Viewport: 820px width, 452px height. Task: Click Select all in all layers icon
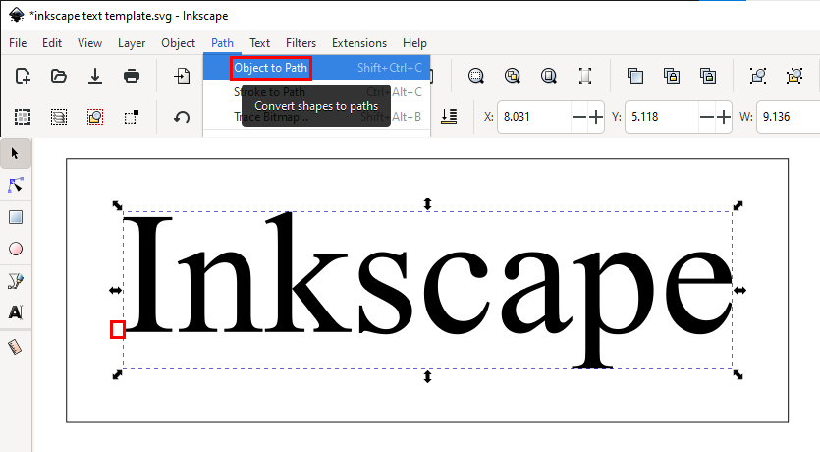pos(59,117)
